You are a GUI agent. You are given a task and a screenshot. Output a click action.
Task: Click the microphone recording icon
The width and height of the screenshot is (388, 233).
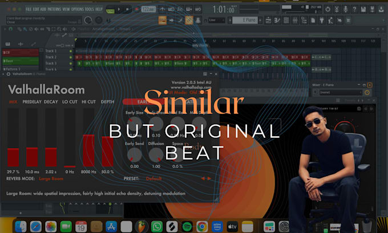(x=345, y=9)
